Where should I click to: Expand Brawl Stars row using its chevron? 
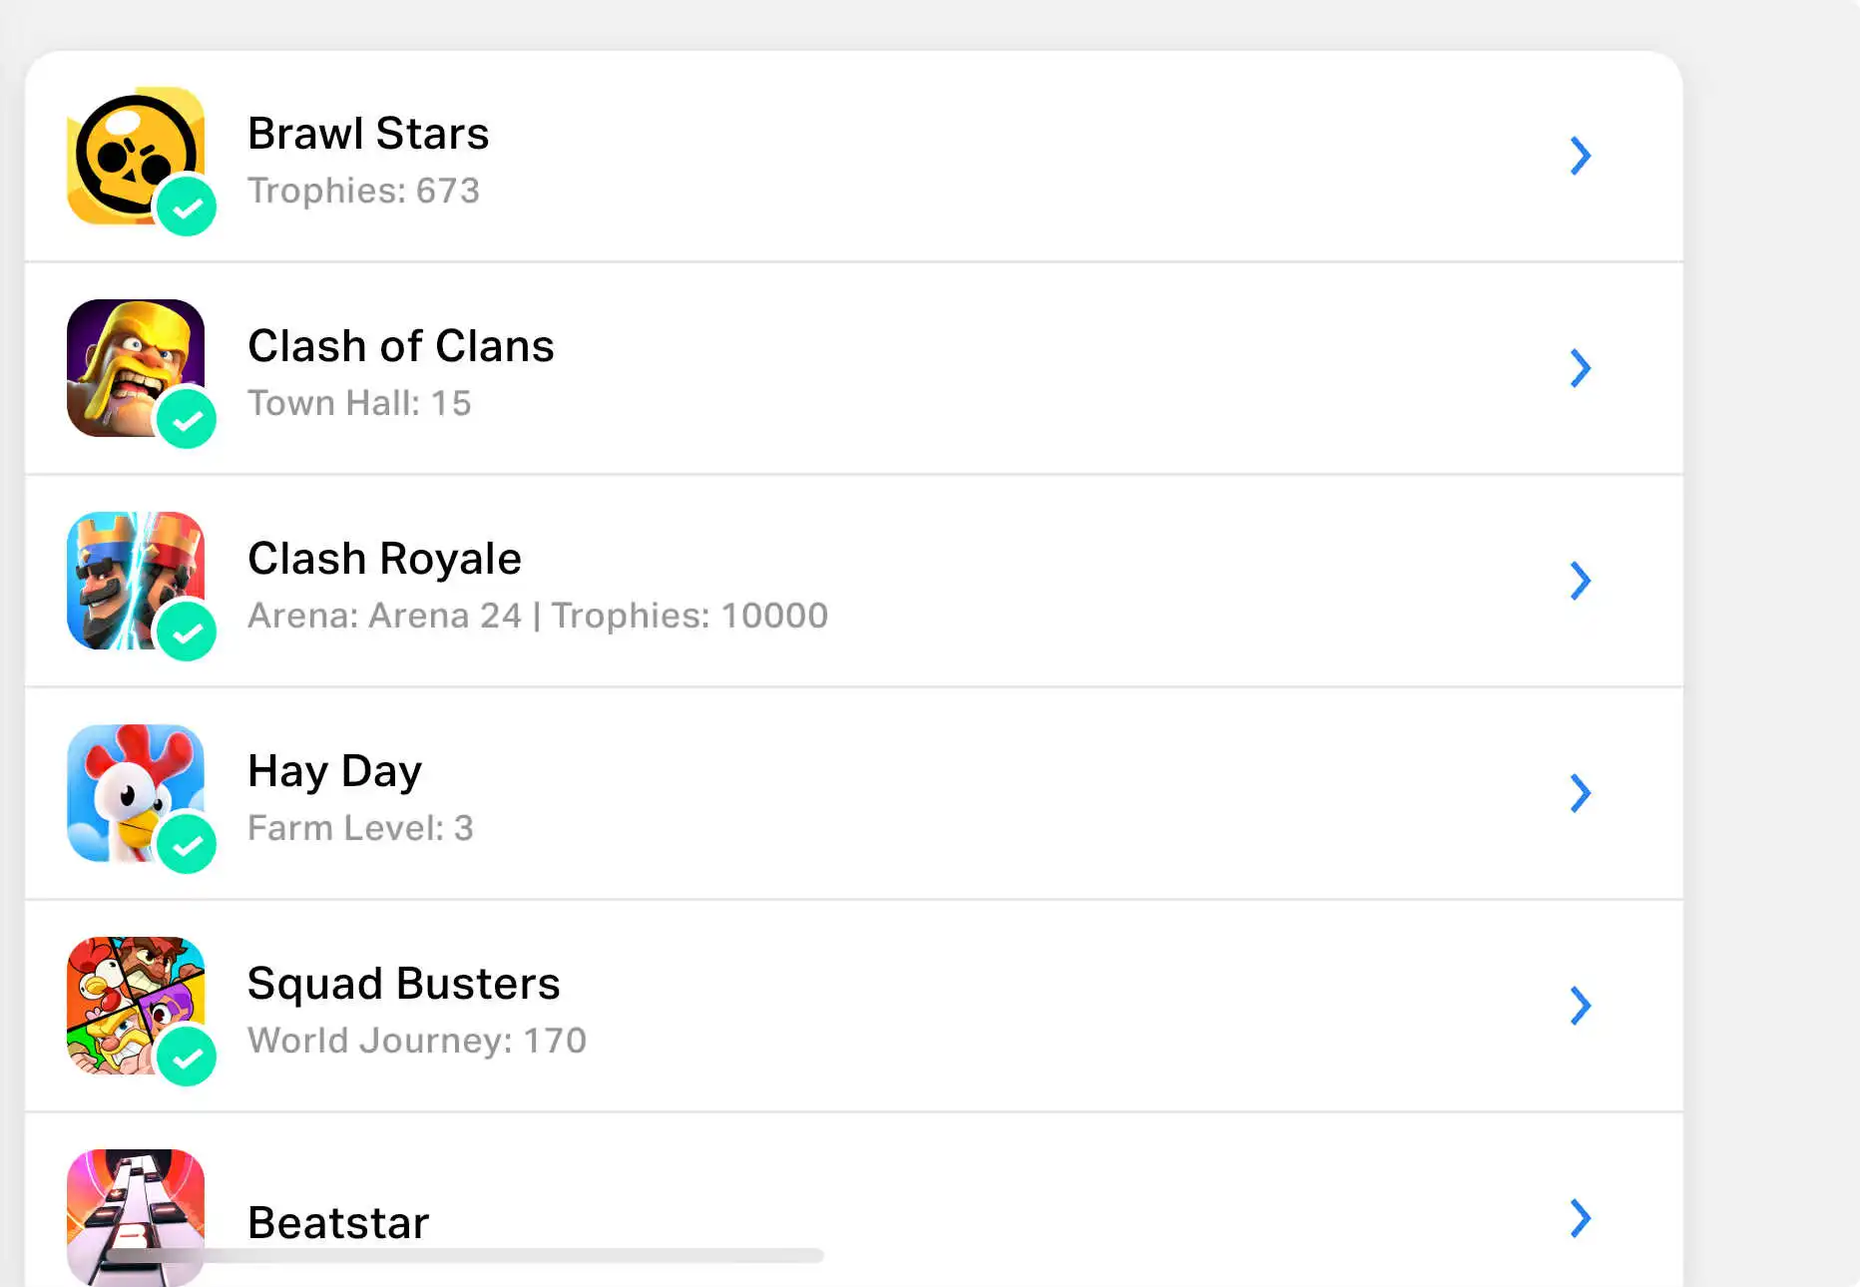1580,156
